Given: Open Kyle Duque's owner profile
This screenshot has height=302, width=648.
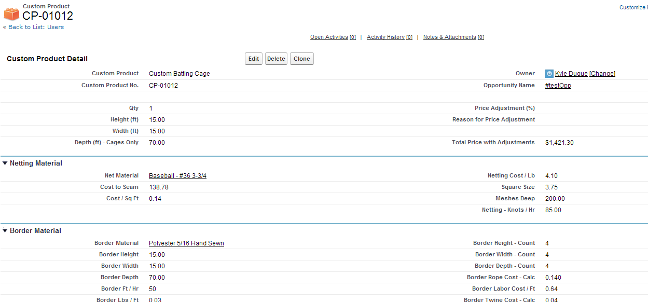Looking at the screenshot, I should [x=571, y=74].
